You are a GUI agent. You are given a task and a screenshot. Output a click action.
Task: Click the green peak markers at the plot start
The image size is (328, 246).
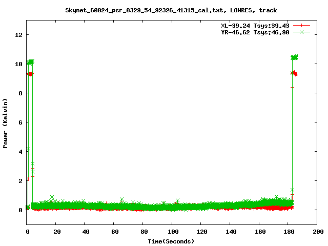tap(30, 62)
